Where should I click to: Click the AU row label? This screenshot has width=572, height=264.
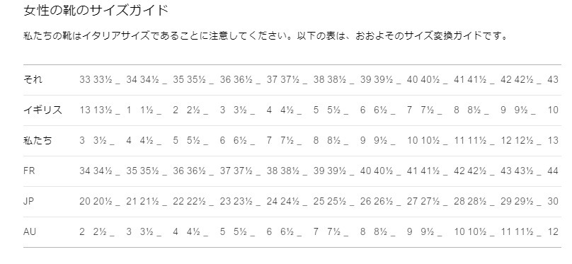30,231
